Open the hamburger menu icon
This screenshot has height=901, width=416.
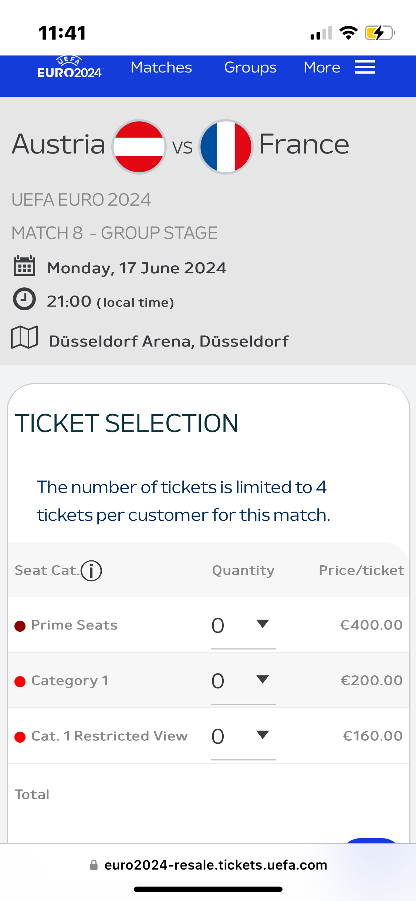click(x=365, y=67)
